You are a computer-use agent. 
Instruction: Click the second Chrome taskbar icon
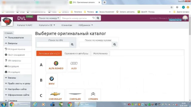coord(70,104)
